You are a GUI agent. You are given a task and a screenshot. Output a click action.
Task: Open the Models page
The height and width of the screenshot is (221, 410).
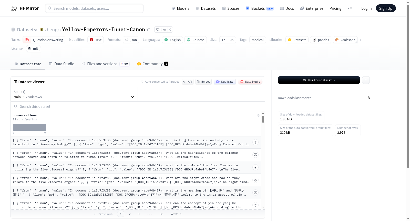pyautogui.click(x=180, y=8)
